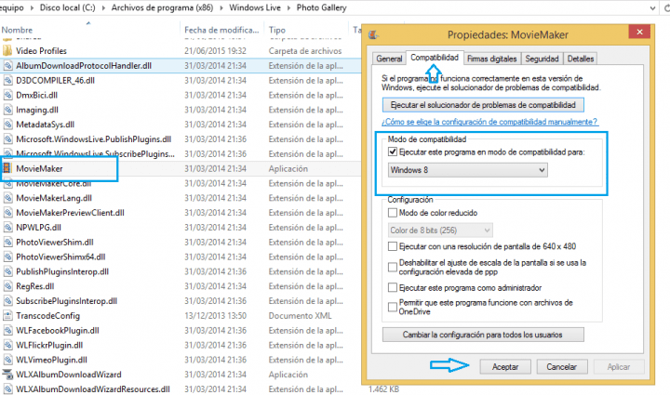Screen dimensions: 670x395
Task: Click the MetadataSys.dll file icon
Action: (7, 125)
